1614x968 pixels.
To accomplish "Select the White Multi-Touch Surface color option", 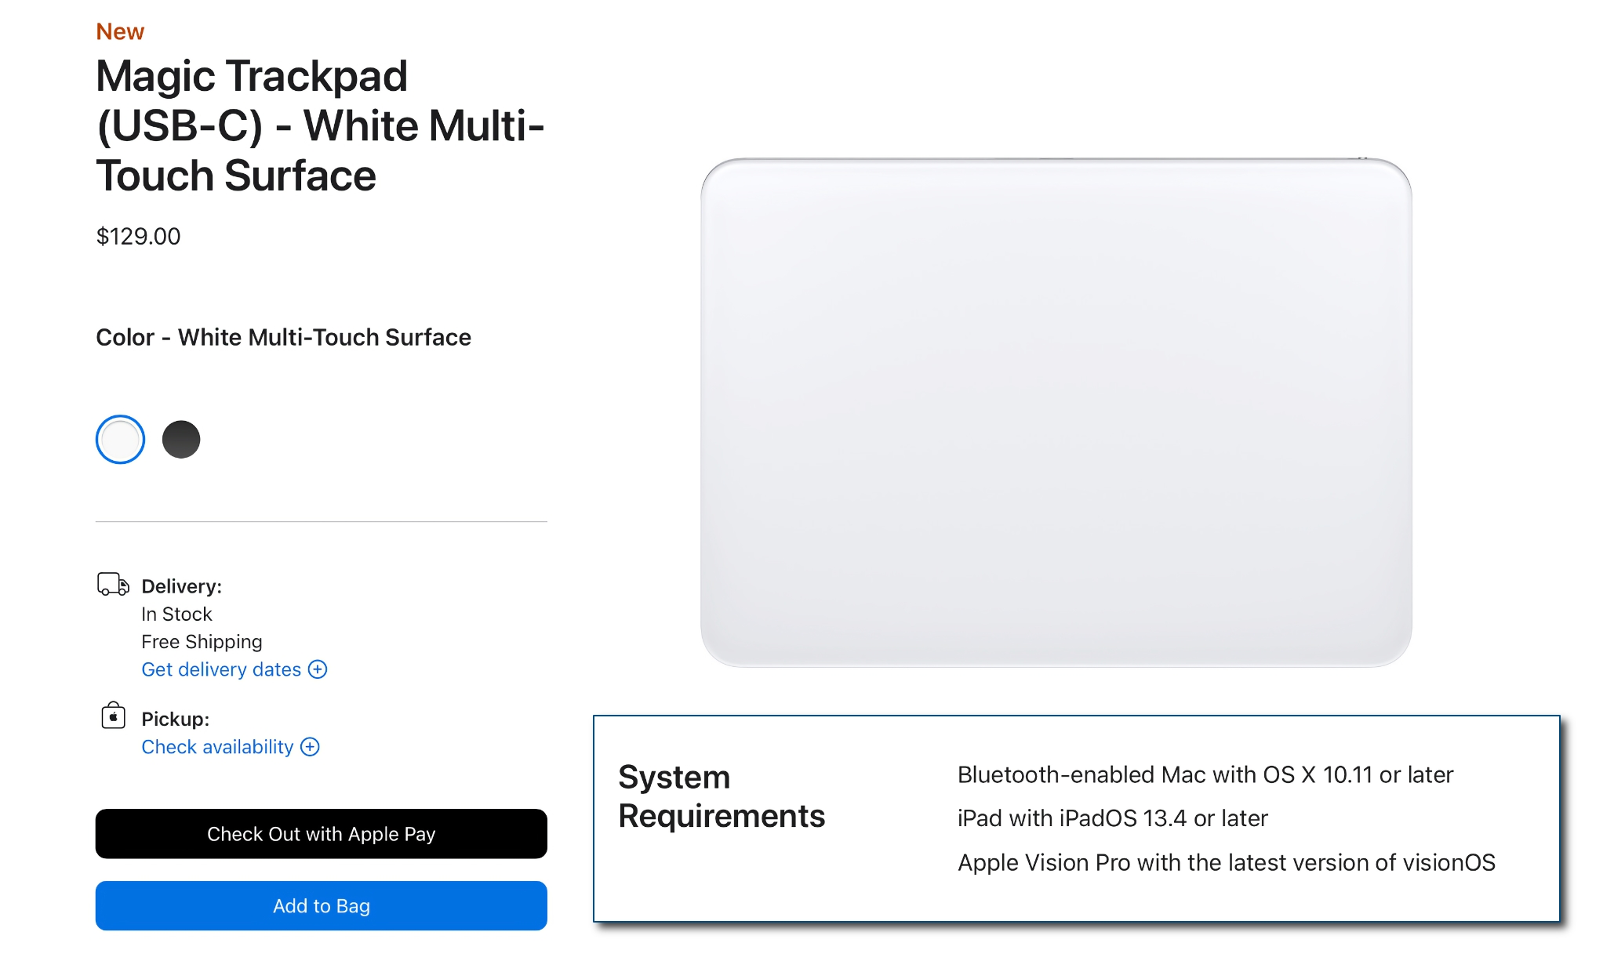I will pyautogui.click(x=119, y=439).
